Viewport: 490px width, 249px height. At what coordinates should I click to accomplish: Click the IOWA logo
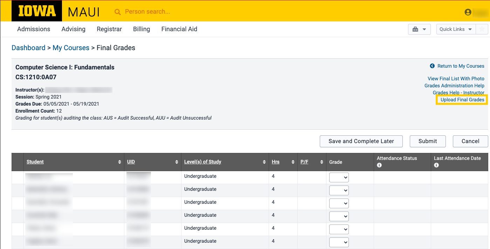coord(37,11)
